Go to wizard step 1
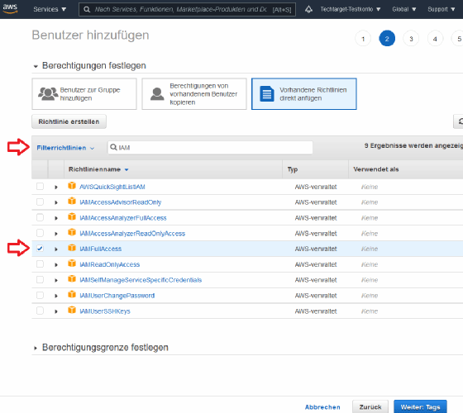Screen dimensions: 463x413 (363, 38)
